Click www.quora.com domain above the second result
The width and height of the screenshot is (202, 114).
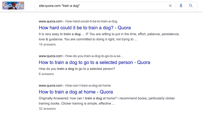click(50, 56)
